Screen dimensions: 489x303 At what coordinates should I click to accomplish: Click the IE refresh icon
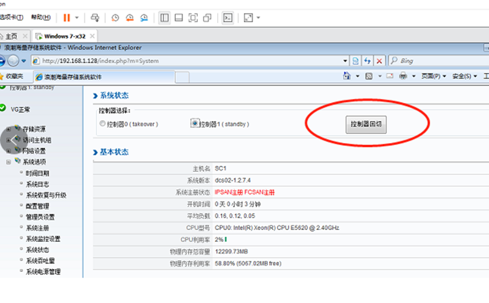367,60
